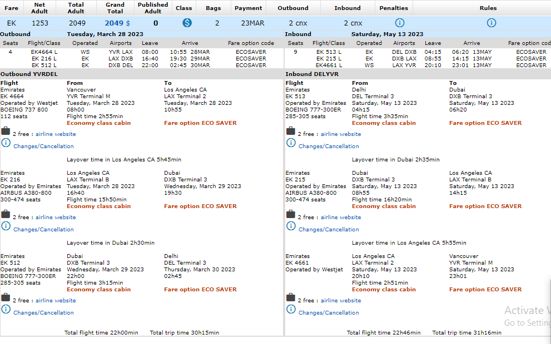Select the EK fare summary row
Viewport: 551px width, 344px height.
(12, 23)
